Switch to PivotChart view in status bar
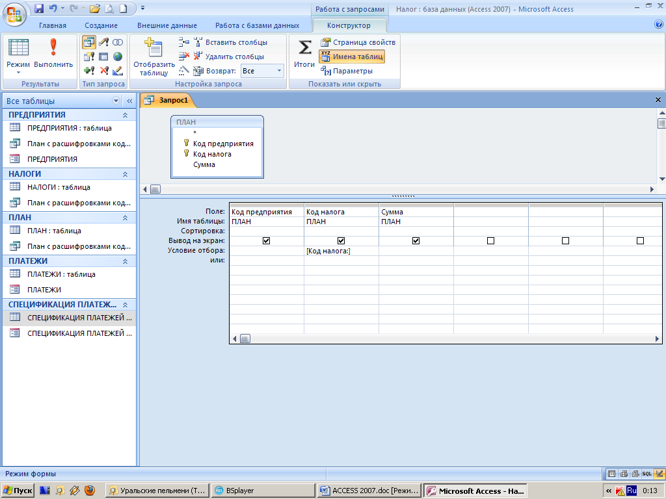Screen dimensions: 666x499 635,474
